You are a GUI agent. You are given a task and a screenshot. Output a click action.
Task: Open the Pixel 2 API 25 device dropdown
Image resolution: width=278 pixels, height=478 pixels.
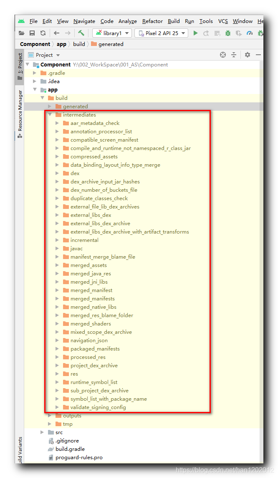(162, 33)
